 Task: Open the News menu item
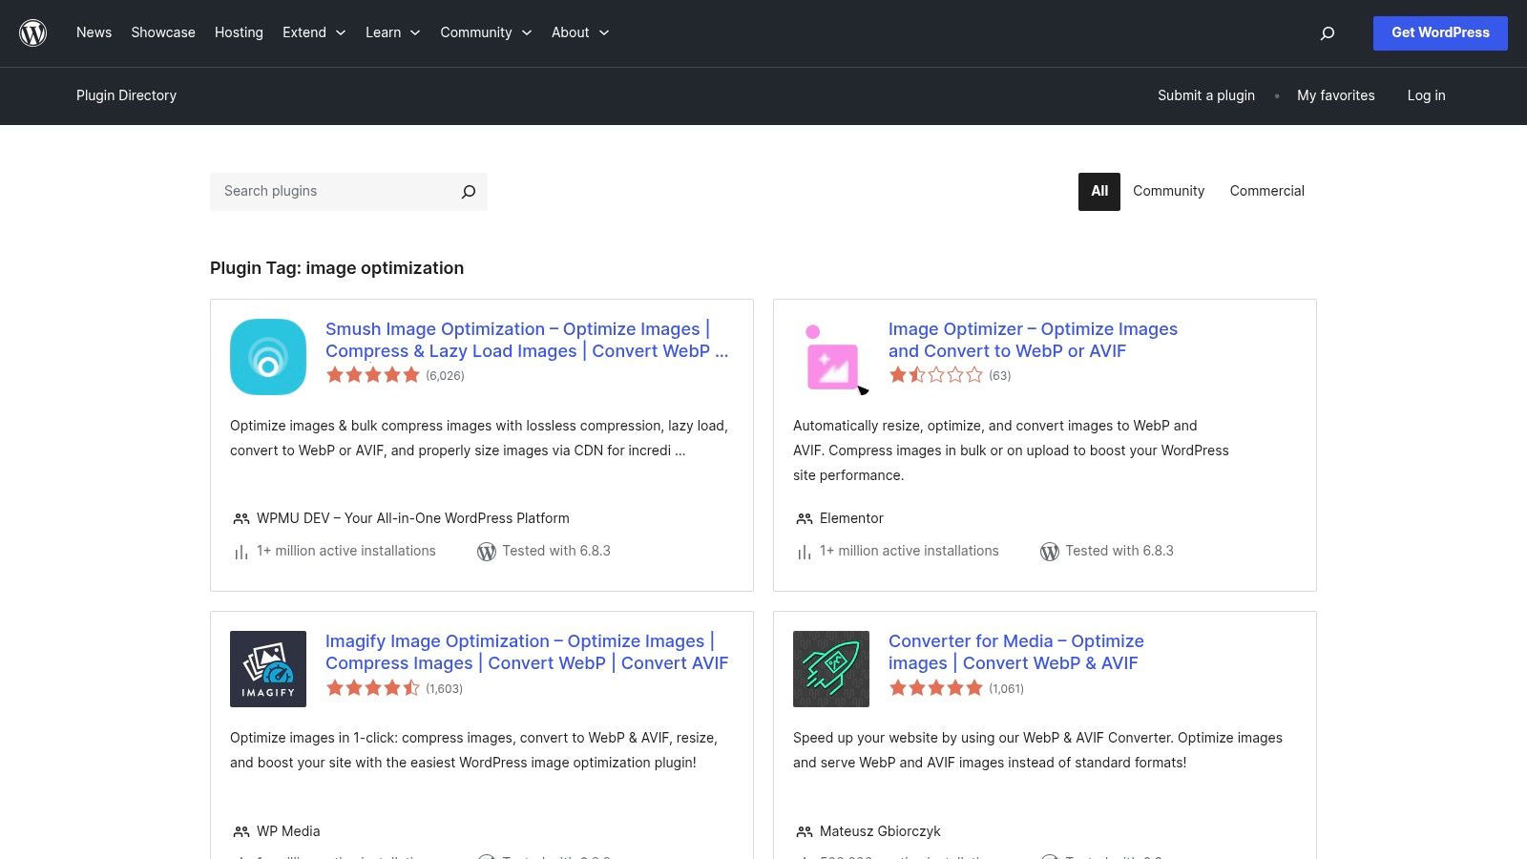coord(94,32)
